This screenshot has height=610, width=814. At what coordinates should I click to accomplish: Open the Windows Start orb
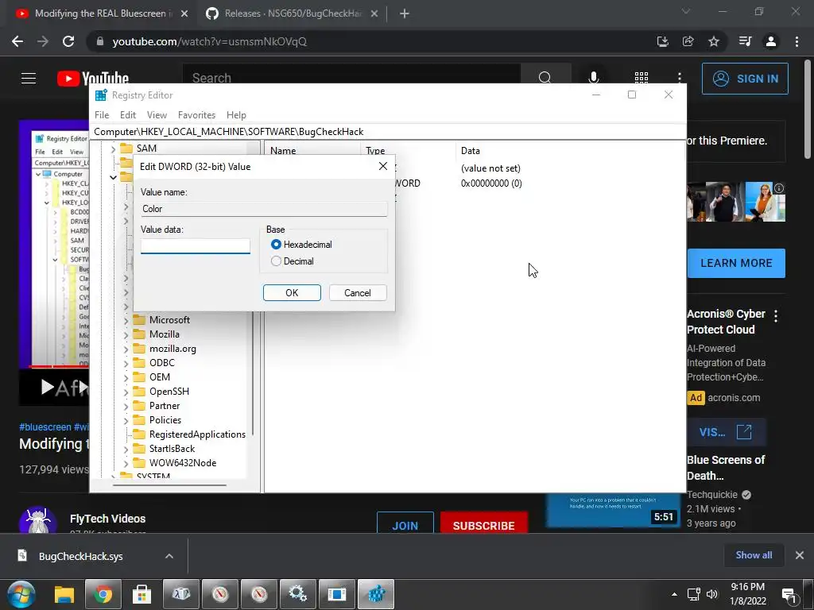coord(21,594)
